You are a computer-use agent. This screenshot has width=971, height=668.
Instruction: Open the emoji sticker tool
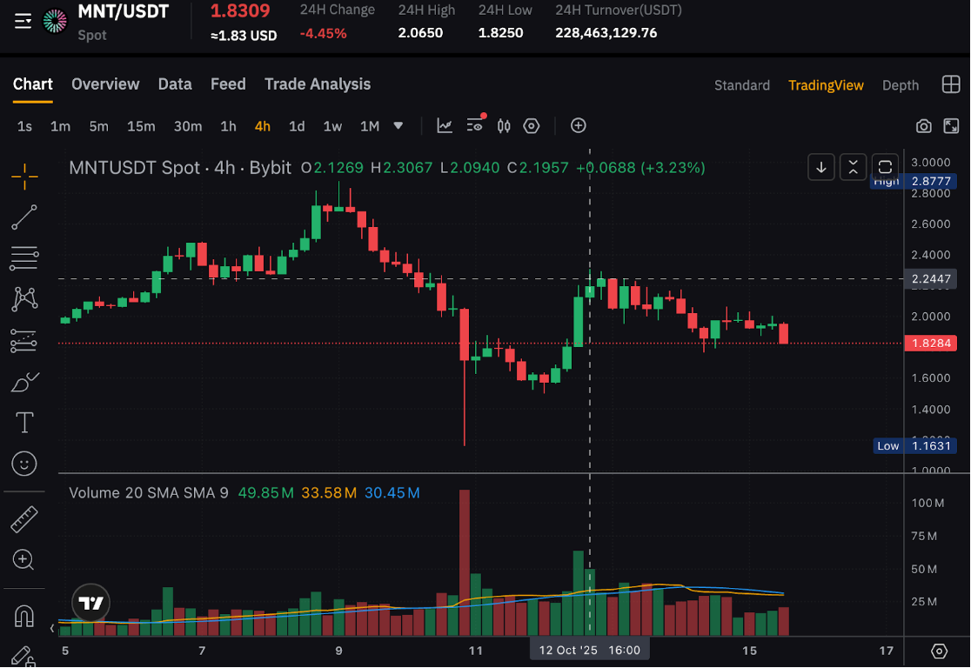pyautogui.click(x=24, y=464)
